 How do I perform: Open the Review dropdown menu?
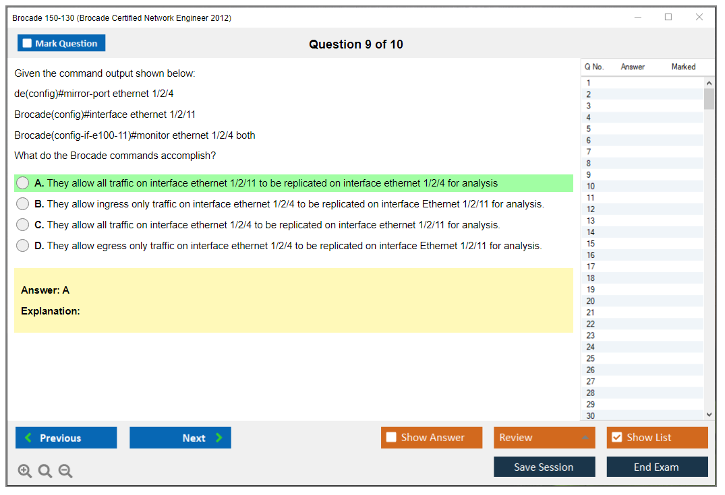click(544, 438)
